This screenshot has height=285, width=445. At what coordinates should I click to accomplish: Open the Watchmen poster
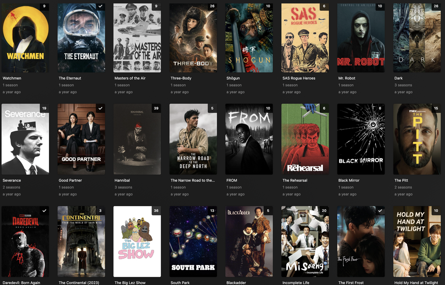tap(25, 37)
